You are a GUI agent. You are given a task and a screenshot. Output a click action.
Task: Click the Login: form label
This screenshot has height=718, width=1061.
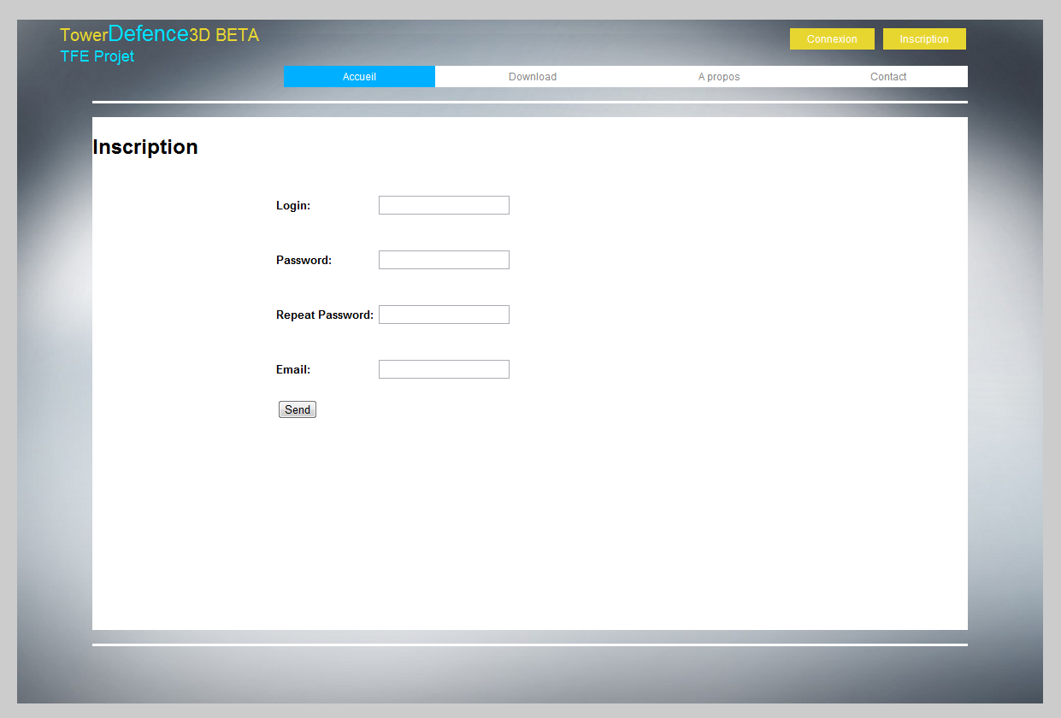293,205
